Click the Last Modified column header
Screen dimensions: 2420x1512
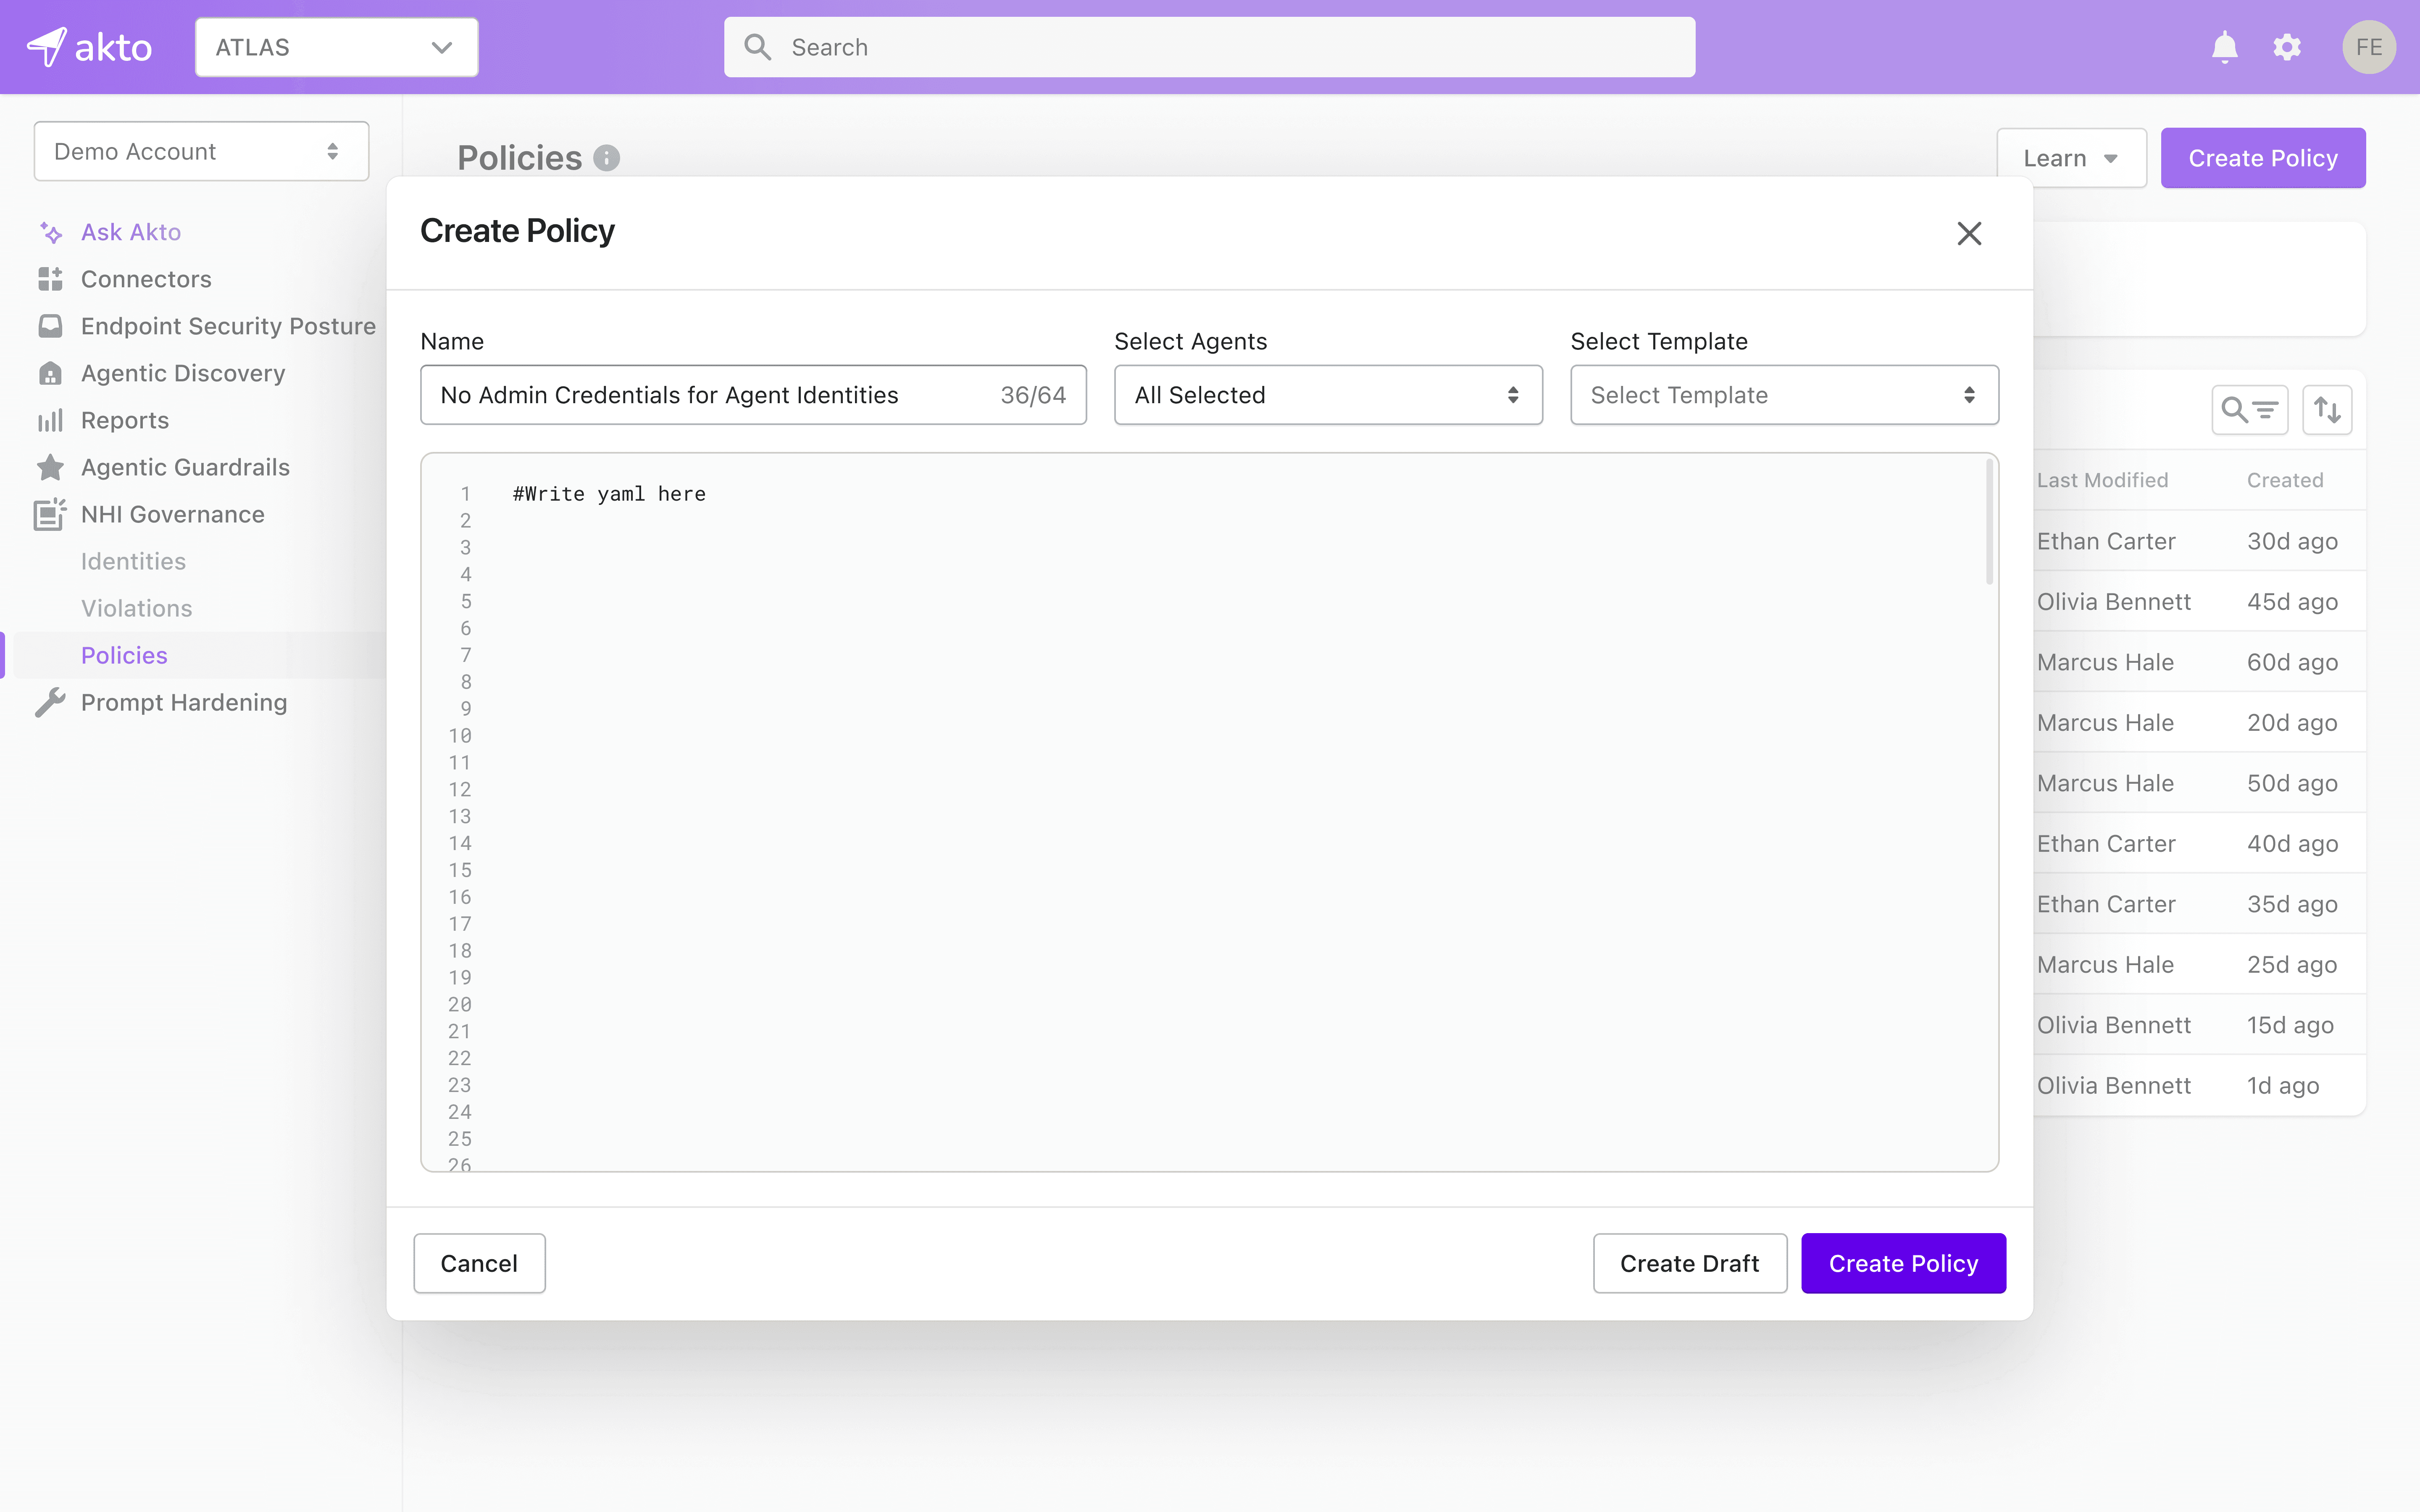tap(2102, 480)
